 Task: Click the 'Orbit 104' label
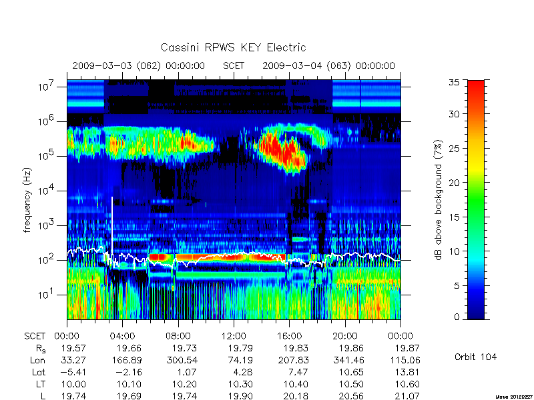point(475,357)
